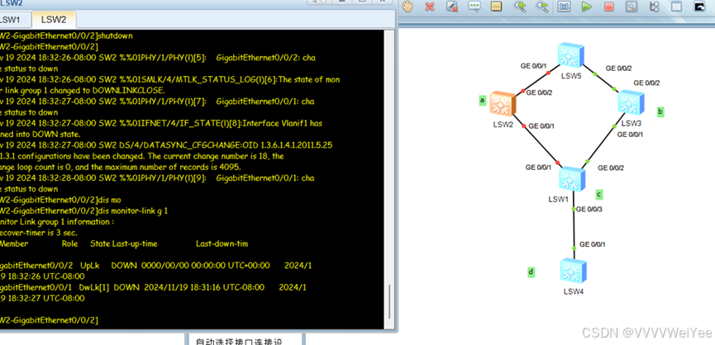Select the LSW4 switch device
The height and width of the screenshot is (345, 715).
573,271
